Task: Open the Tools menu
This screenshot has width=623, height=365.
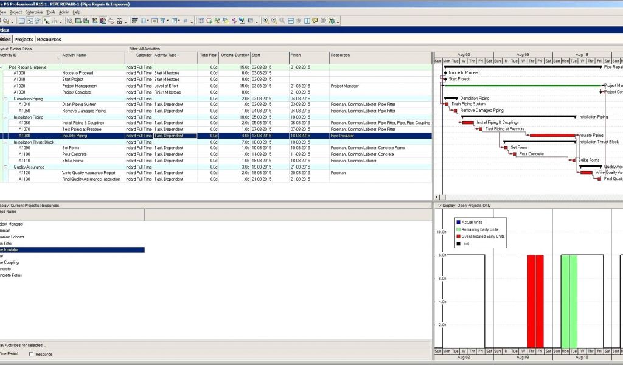Action: pos(50,12)
